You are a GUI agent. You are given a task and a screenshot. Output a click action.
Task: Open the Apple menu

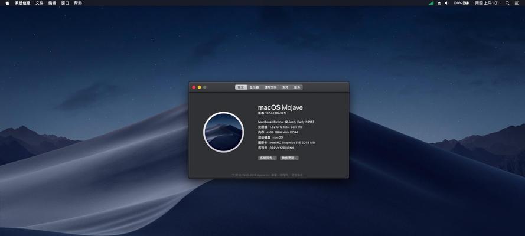pyautogui.click(x=7, y=3)
